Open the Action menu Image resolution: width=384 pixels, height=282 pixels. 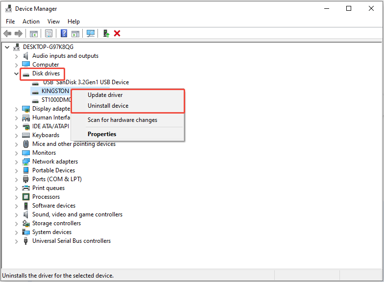click(x=31, y=22)
